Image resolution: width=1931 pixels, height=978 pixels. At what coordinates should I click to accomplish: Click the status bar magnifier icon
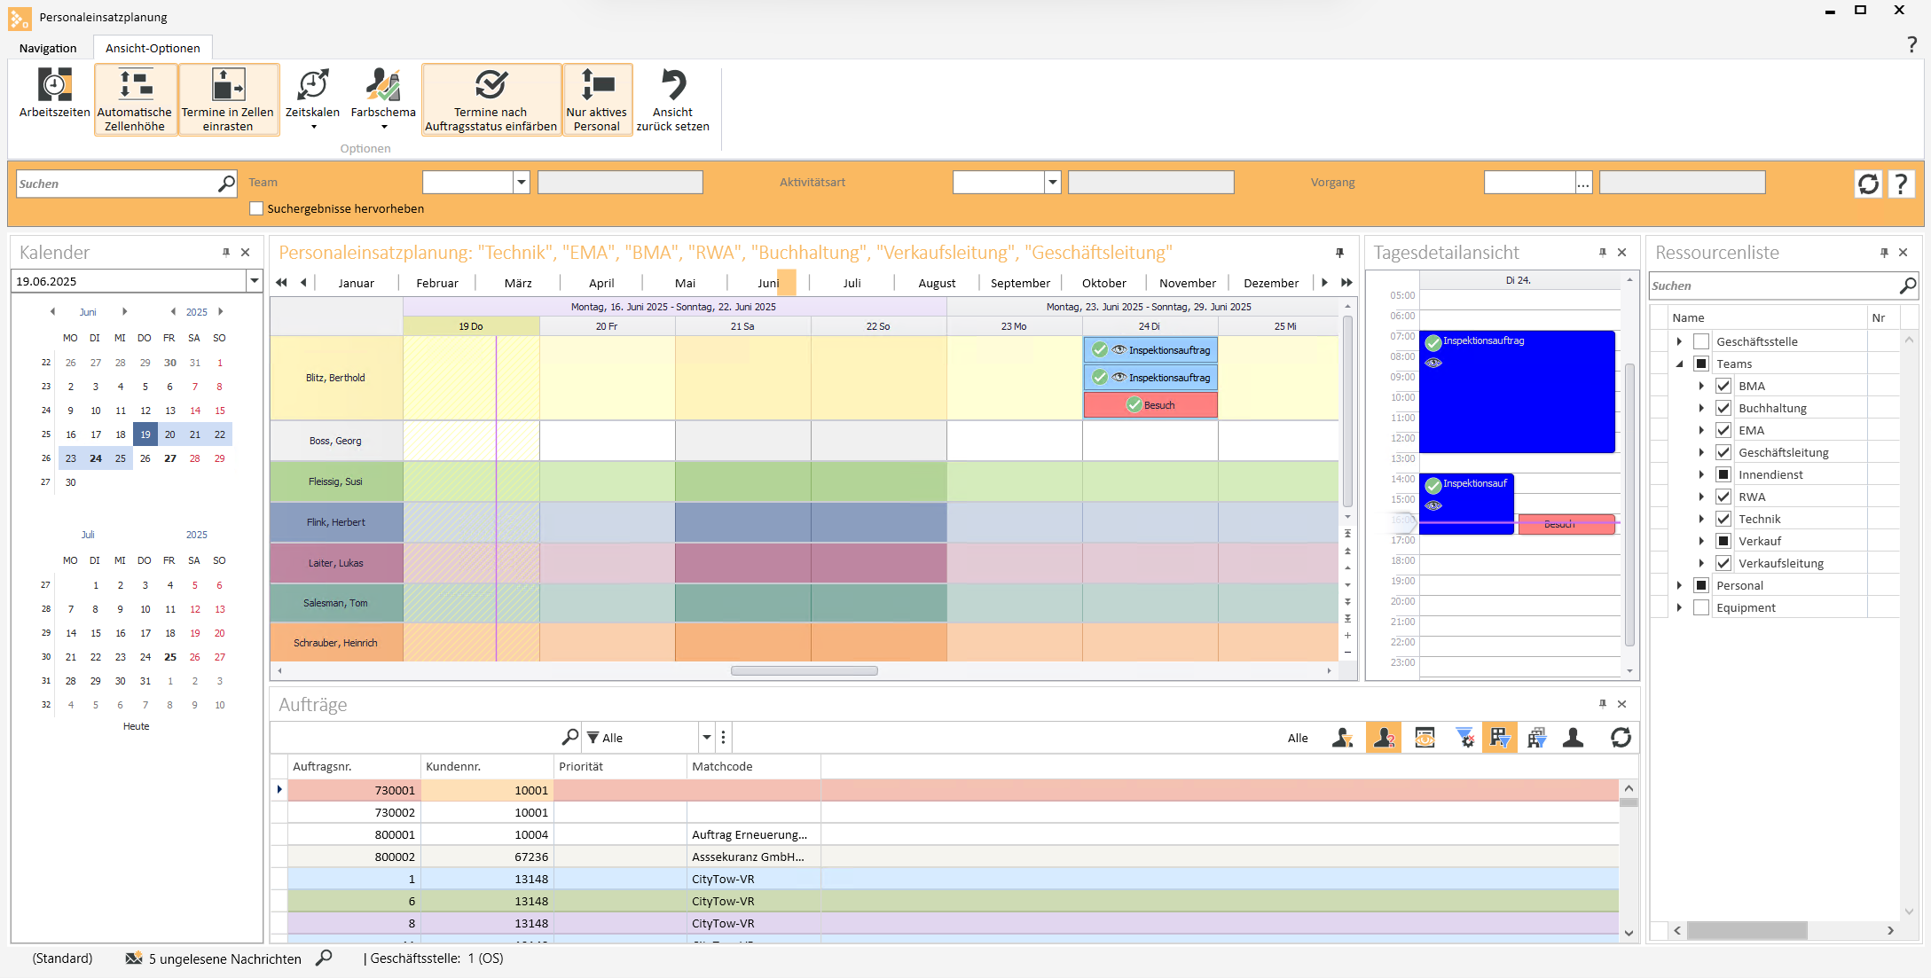(x=324, y=958)
